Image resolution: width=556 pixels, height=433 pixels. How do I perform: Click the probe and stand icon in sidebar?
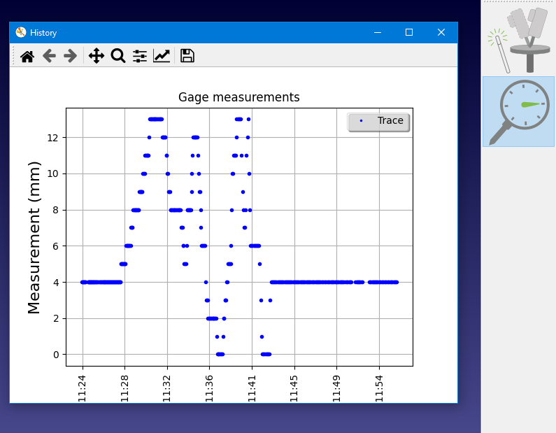pos(518,39)
